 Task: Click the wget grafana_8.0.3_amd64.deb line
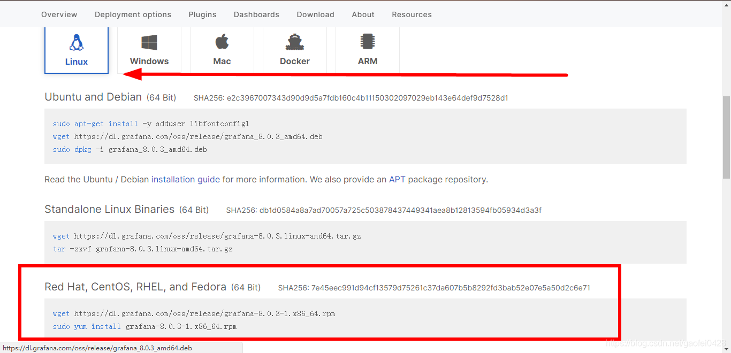point(188,136)
